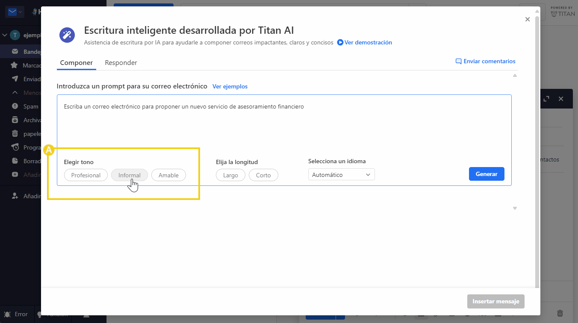
Task: Click the play circle icon by Ver demostración
Action: (x=340, y=42)
